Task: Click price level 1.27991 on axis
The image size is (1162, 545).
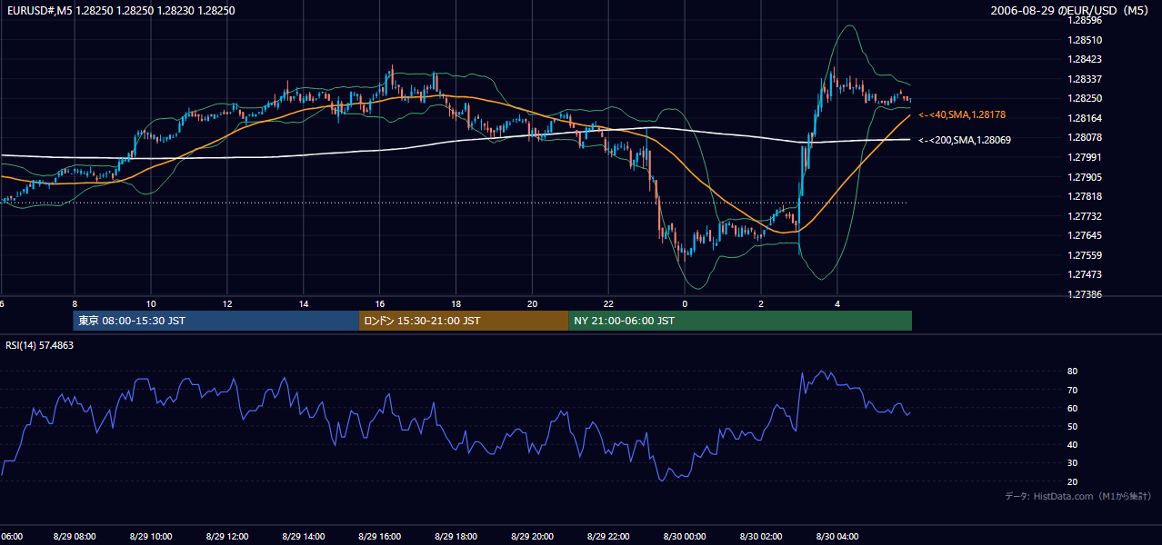Action: [x=1085, y=157]
